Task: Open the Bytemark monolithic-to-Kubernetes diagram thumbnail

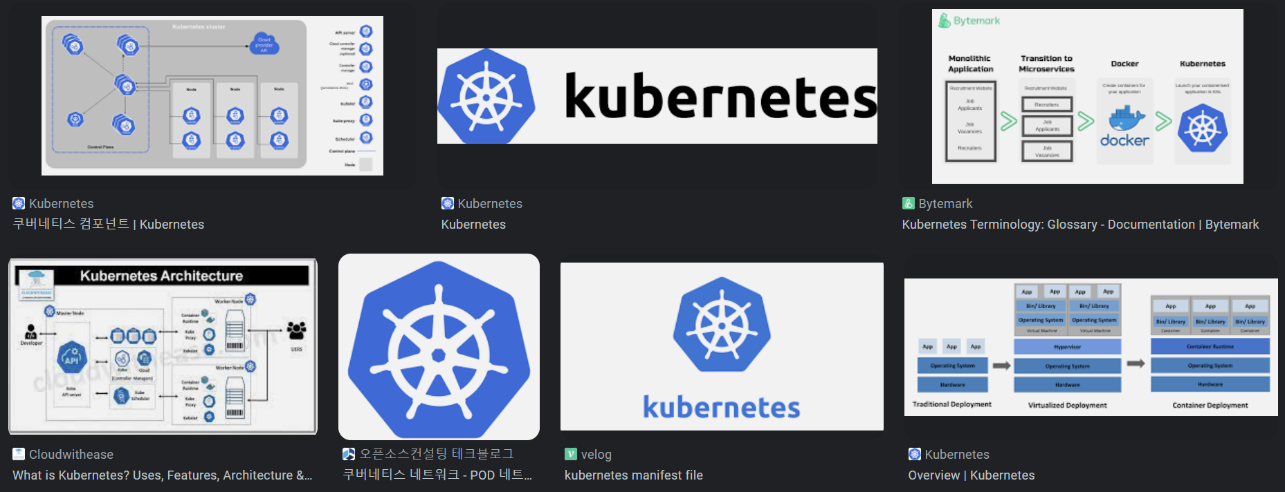Action: point(1088,96)
